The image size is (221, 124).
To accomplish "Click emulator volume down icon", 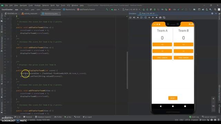I will tap(138, 18).
